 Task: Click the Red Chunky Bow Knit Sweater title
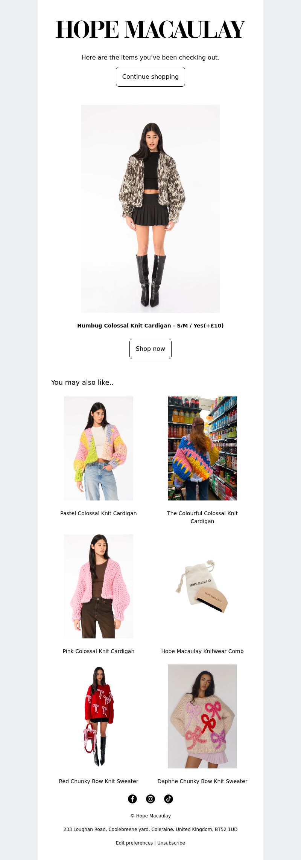pos(99,781)
